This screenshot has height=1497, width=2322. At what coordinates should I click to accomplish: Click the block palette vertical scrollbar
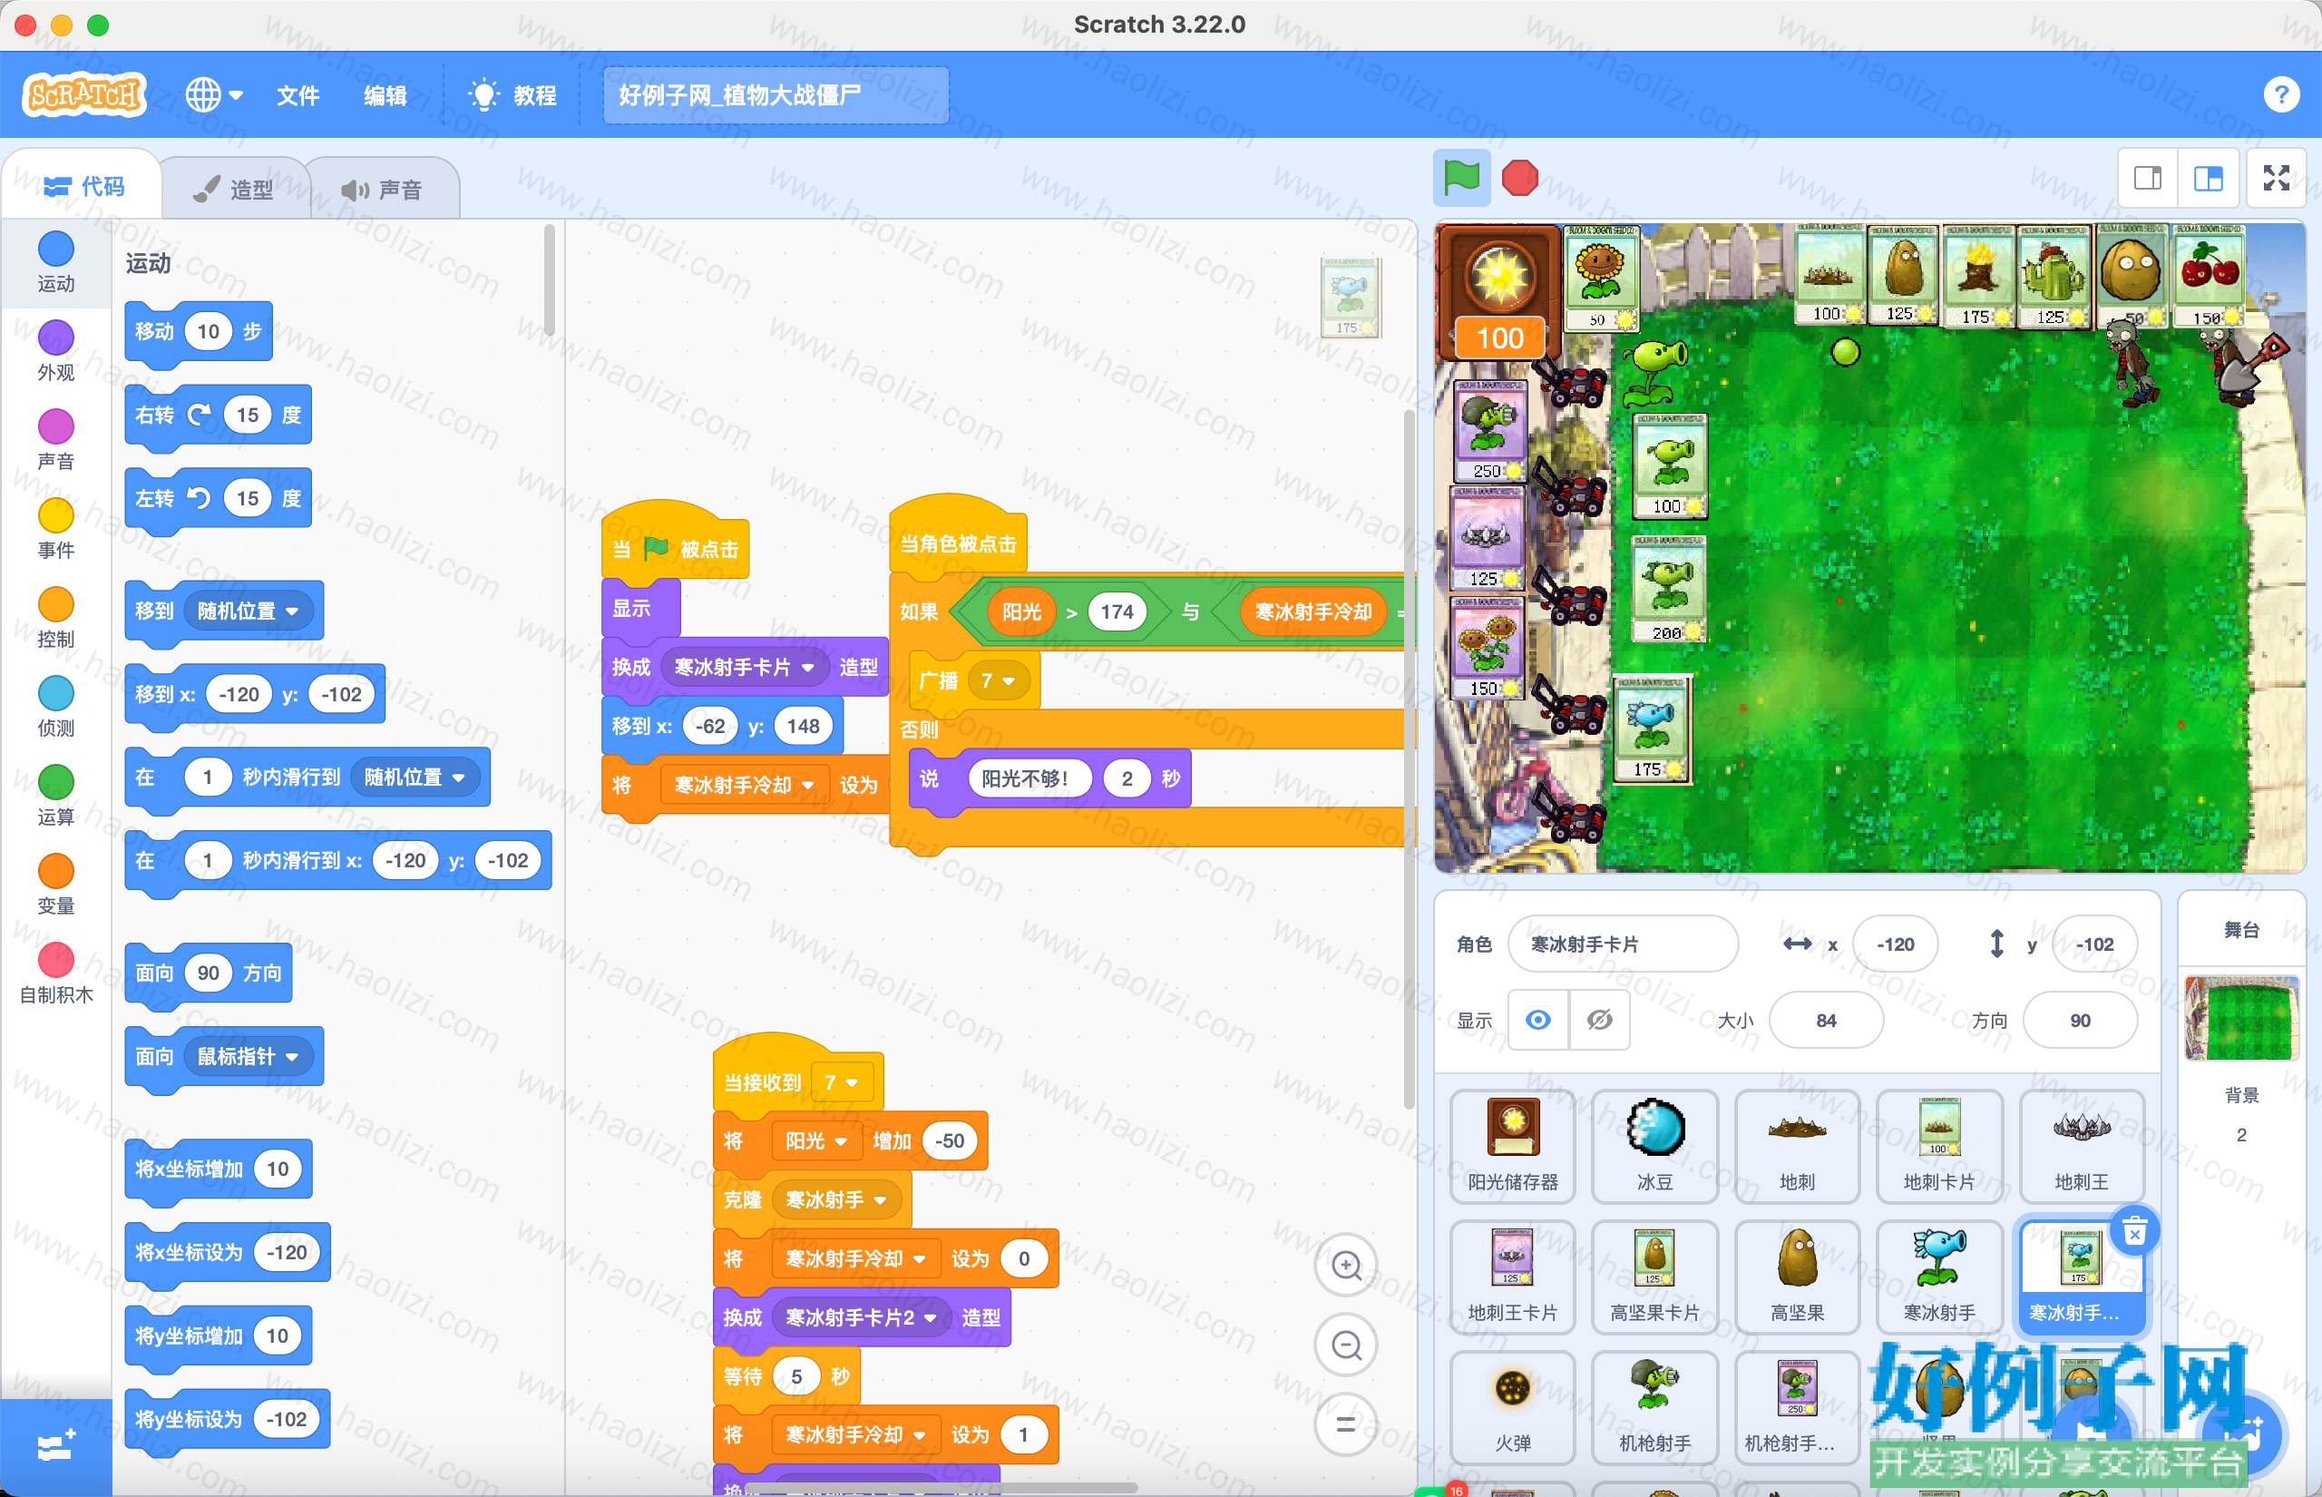click(x=549, y=280)
